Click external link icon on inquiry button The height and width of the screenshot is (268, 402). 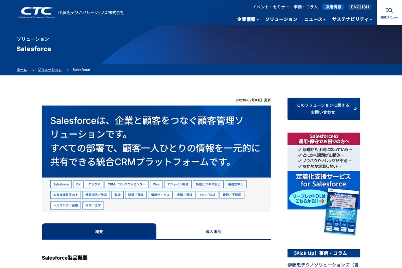(355, 109)
